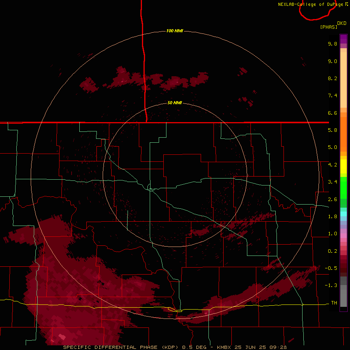Click the 50 NMI range ring label
The height and width of the screenshot is (350, 350).
(x=175, y=103)
